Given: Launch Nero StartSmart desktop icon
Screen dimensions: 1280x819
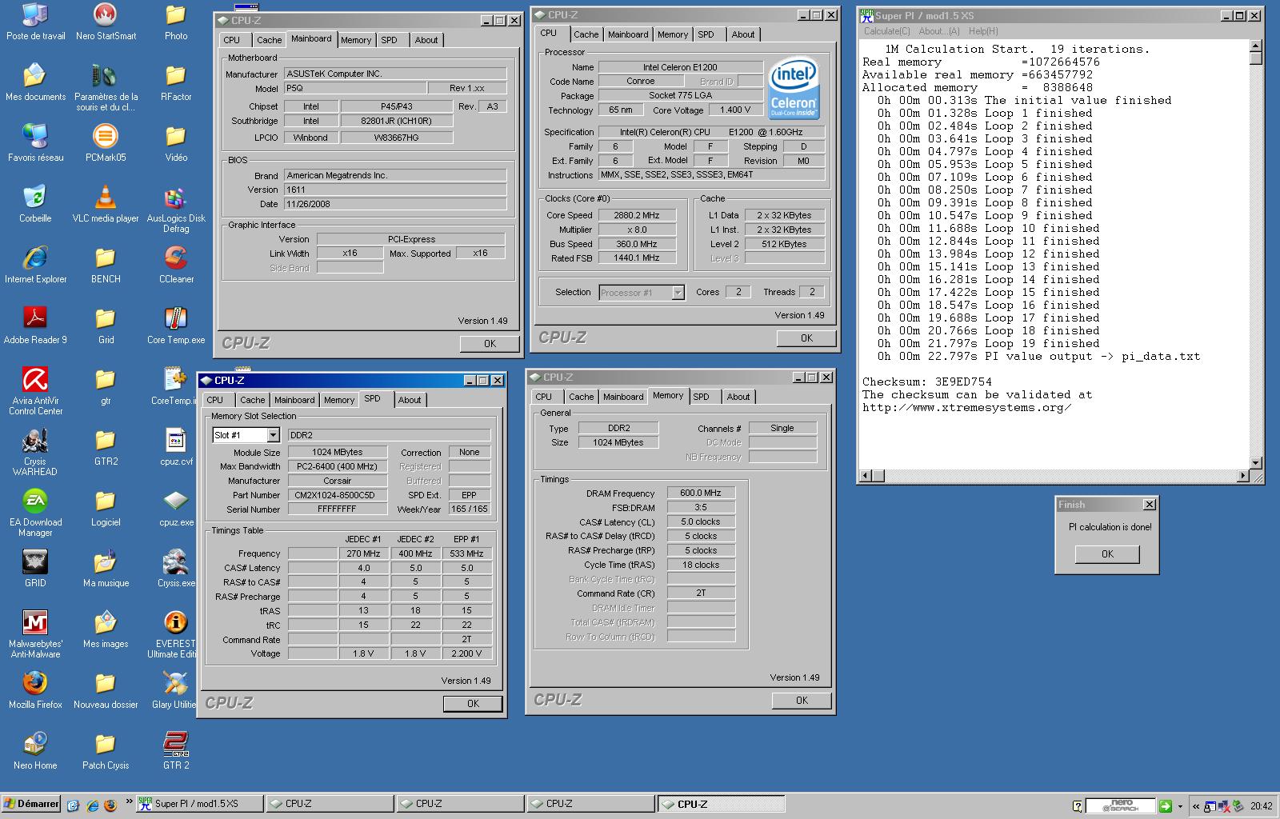Looking at the screenshot, I should (106, 22).
